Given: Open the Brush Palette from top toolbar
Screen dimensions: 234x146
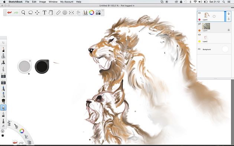Looking at the screenshot, I should pos(85,13).
